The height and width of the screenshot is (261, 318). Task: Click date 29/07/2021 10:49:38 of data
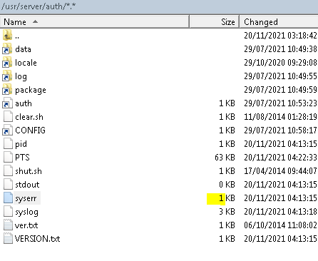coord(281,49)
